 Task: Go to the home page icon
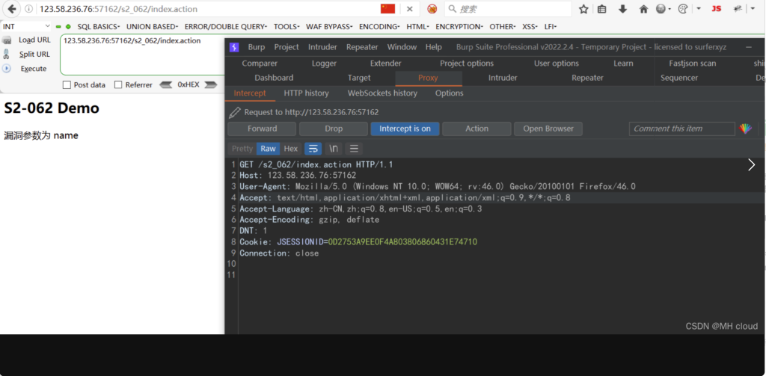tap(643, 9)
